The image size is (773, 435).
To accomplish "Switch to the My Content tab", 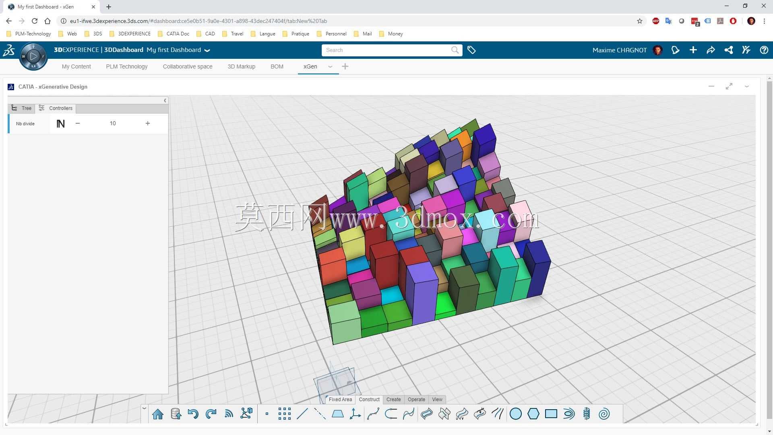I will (76, 66).
